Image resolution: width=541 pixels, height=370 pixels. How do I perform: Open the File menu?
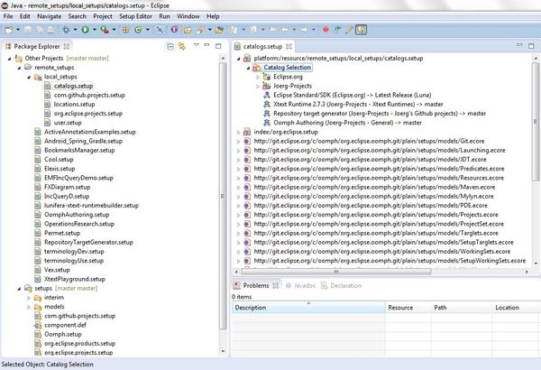(x=8, y=16)
